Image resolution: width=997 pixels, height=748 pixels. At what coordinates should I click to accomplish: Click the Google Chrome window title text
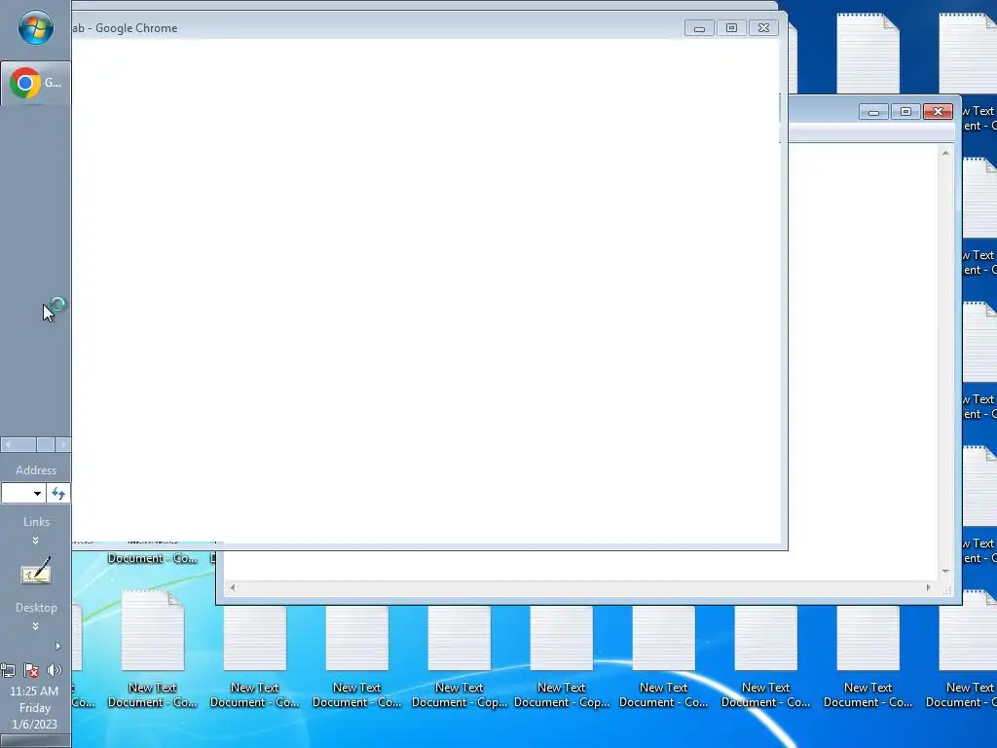pyautogui.click(x=125, y=28)
